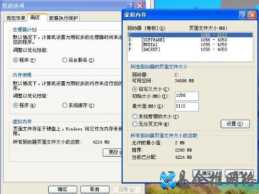Click 确定 in the 性能选项 window
Image resolution: width=259 pixels, height=194 pixels.
pos(63,189)
